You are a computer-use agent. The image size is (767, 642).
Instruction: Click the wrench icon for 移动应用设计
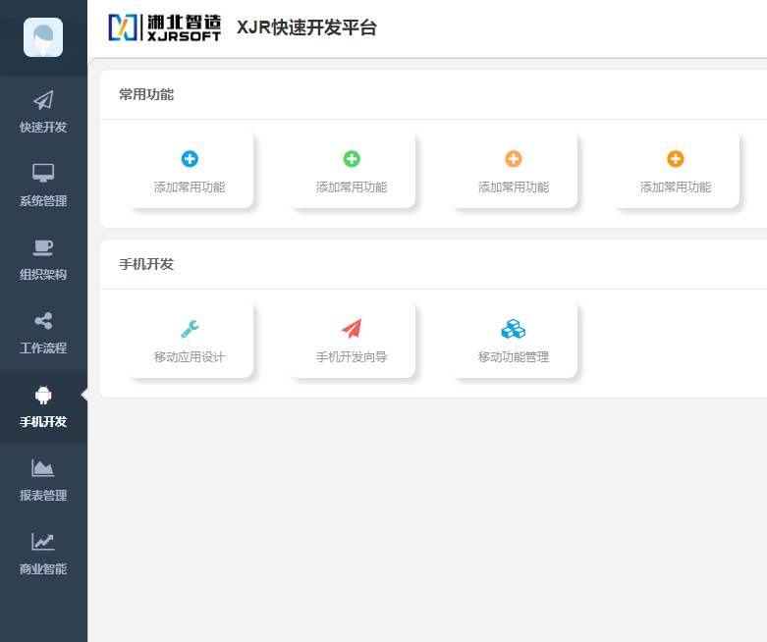pos(190,329)
